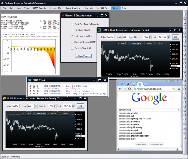Click the open folder icon in right toolbar
The width and height of the screenshot is (188, 159).
pyautogui.click(x=185, y=19)
